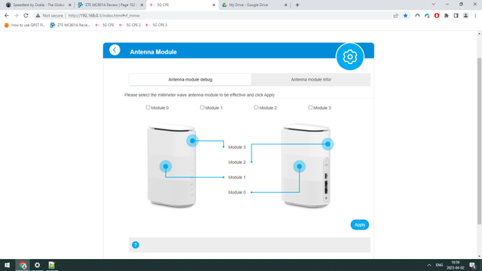The image size is (482, 271).
Task: Open the notification center icon
Action: (x=473, y=265)
